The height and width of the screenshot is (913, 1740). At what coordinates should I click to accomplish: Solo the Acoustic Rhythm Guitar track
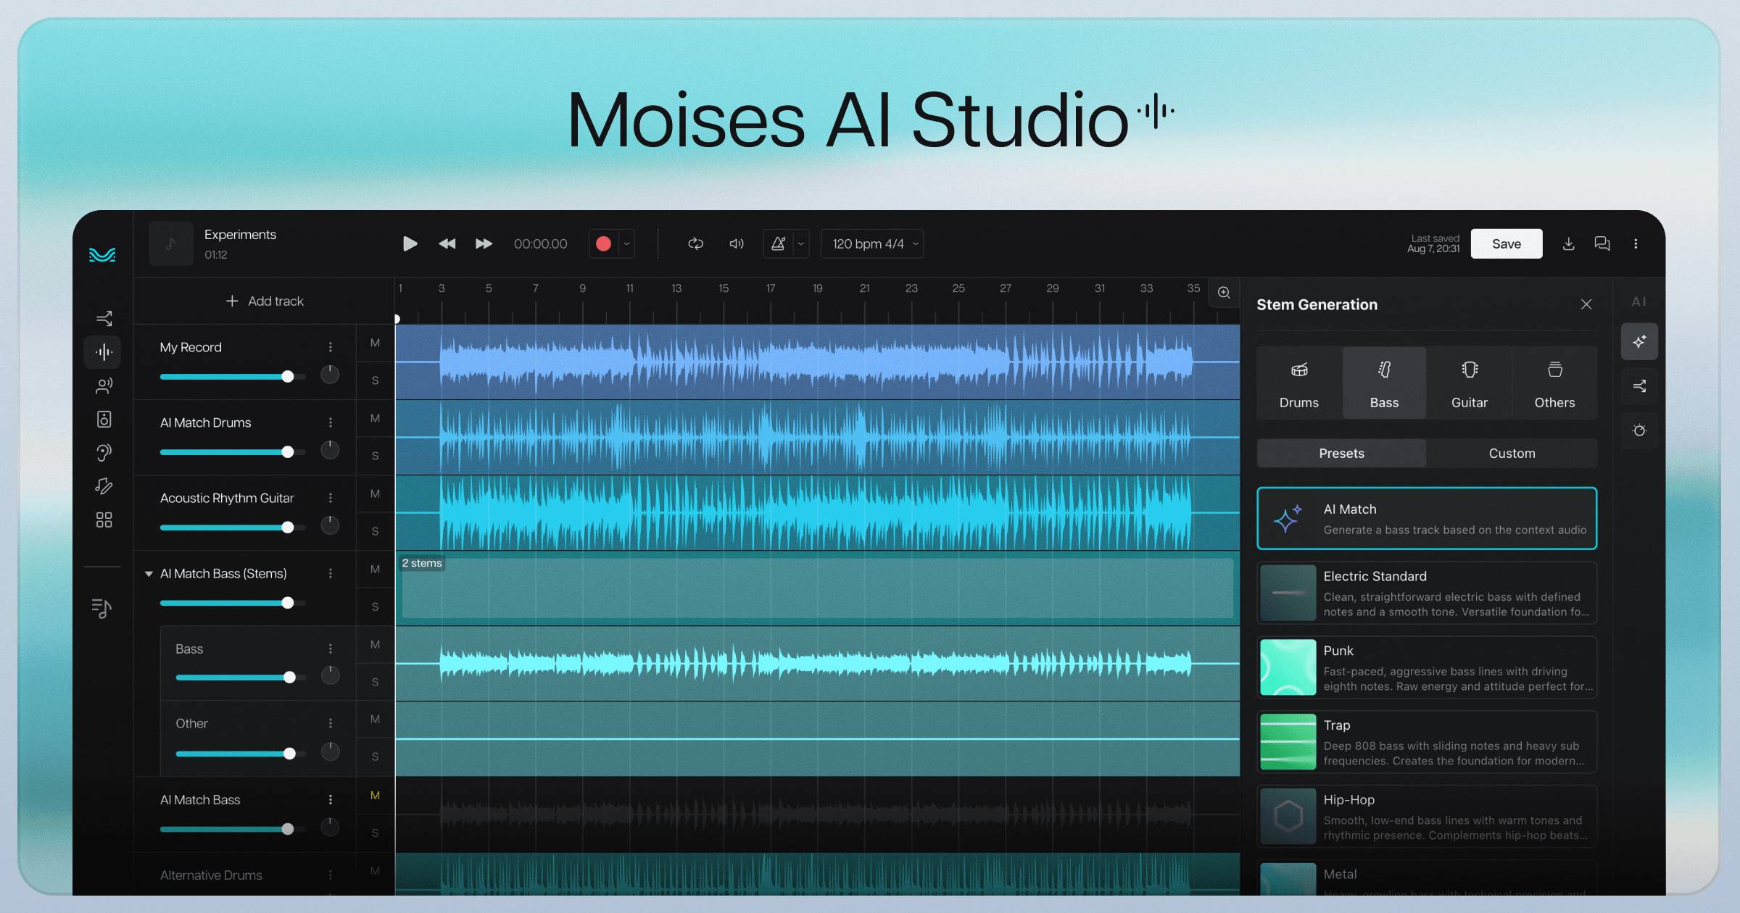click(375, 530)
